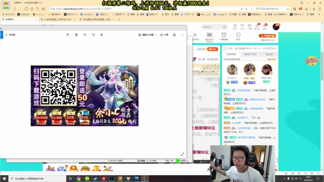
Task: Click the Douyu search magnifier icon
Action: point(225,27)
